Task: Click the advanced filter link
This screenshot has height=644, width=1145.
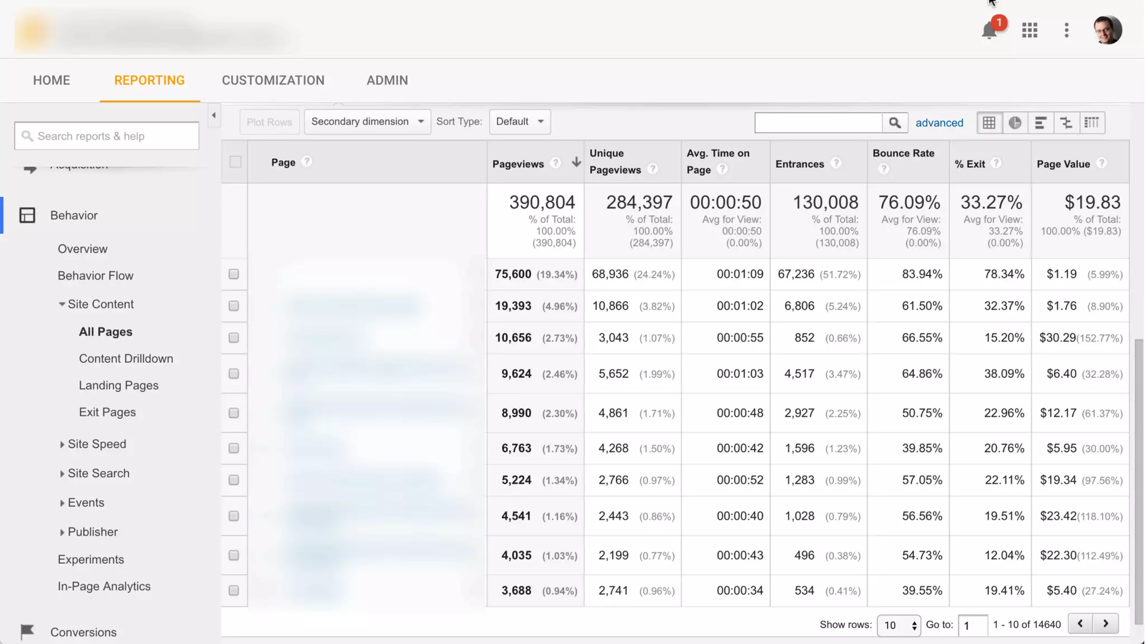Action: (x=939, y=122)
